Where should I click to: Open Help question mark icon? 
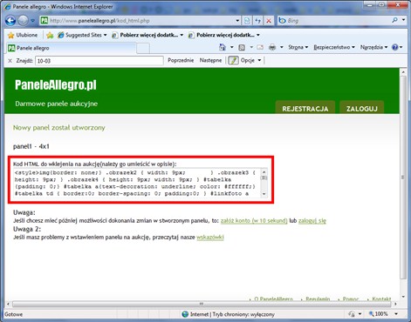(395, 47)
